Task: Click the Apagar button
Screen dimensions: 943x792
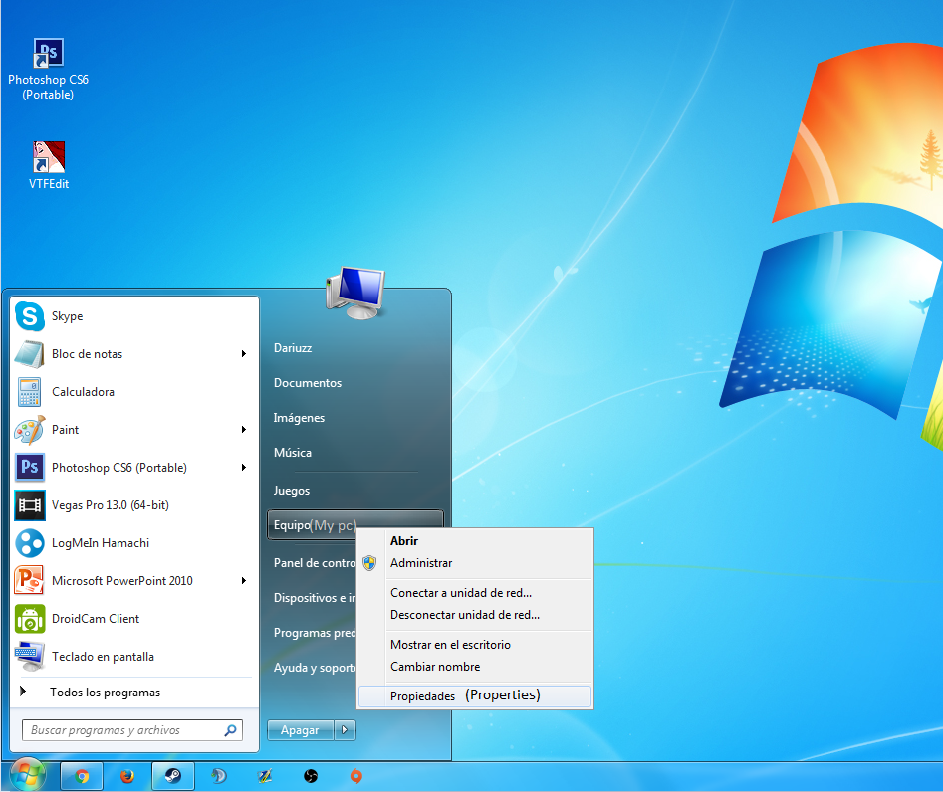Action: (300, 730)
